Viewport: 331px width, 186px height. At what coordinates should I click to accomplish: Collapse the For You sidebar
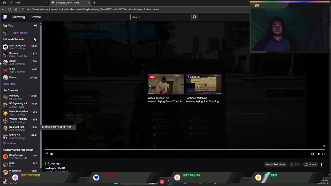pyautogui.click(x=35, y=26)
